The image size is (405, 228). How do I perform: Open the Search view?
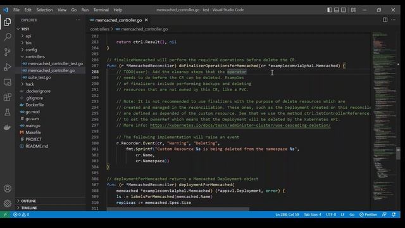point(7,37)
